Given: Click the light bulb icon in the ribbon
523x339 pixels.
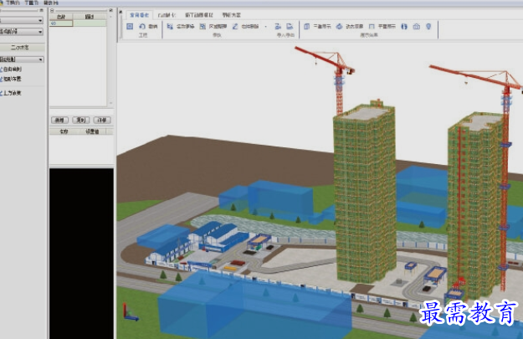Looking at the screenshot, I should (428, 26).
